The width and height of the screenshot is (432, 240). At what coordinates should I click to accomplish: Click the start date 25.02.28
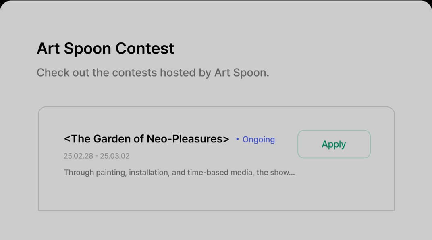coord(77,156)
